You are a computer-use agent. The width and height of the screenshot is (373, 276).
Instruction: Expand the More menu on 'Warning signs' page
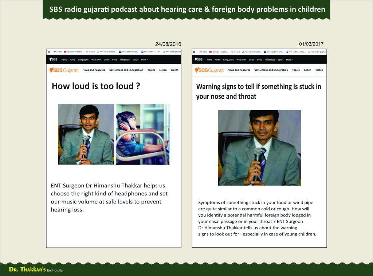pyautogui.click(x=289, y=60)
